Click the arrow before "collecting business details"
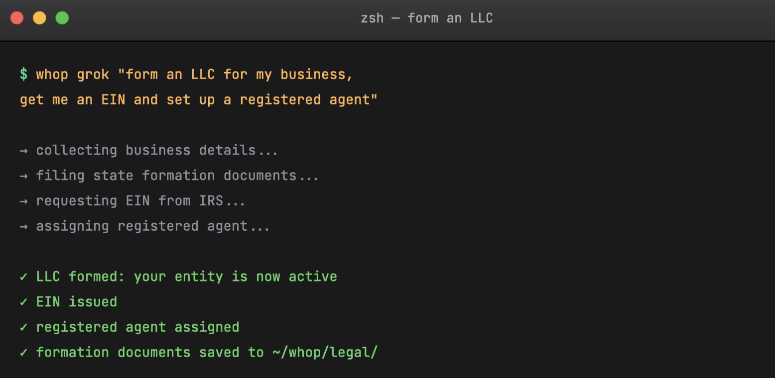This screenshot has width=775, height=378. point(23,150)
